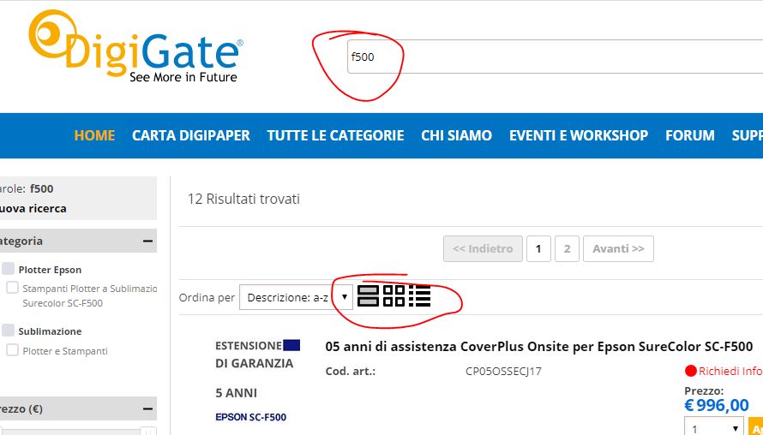The width and height of the screenshot is (763, 435).
Task: Go to results page 2
Action: click(x=567, y=248)
